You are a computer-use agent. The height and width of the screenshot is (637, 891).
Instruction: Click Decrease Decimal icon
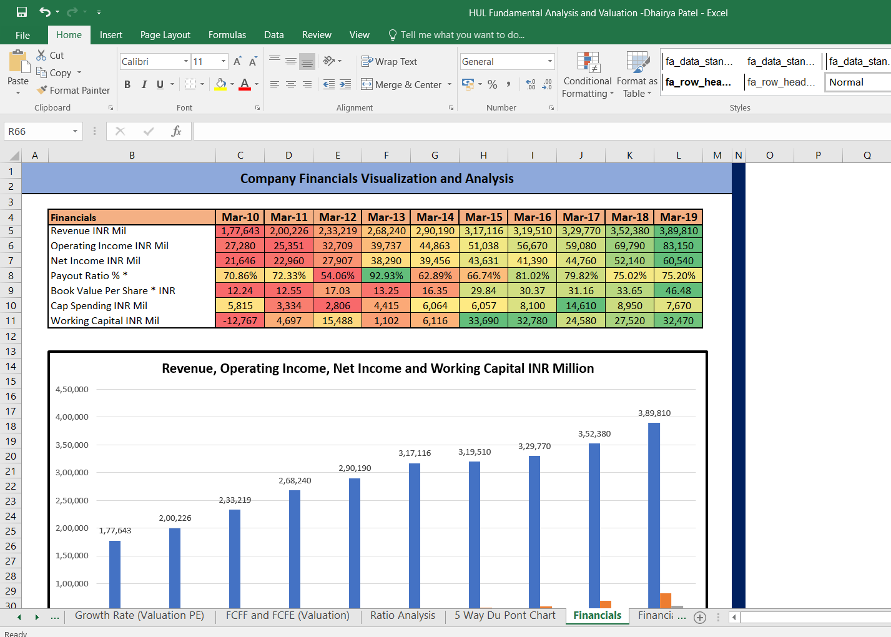(x=547, y=84)
